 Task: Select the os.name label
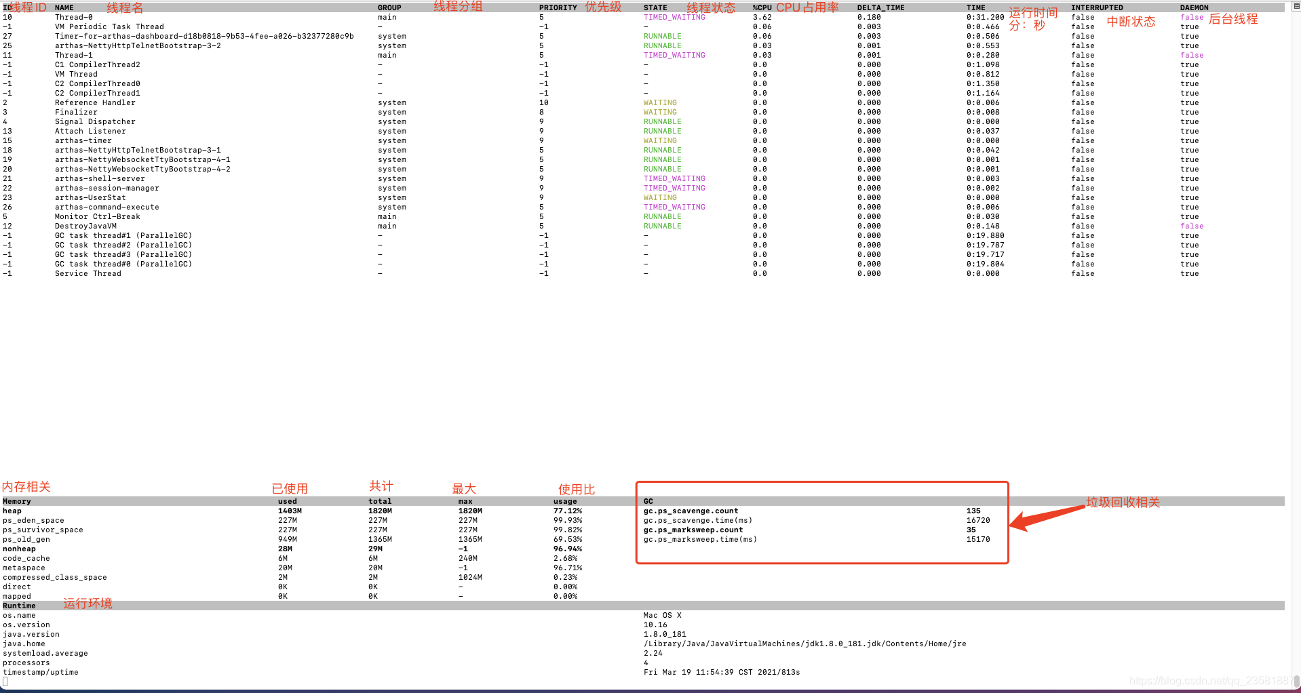[19, 616]
